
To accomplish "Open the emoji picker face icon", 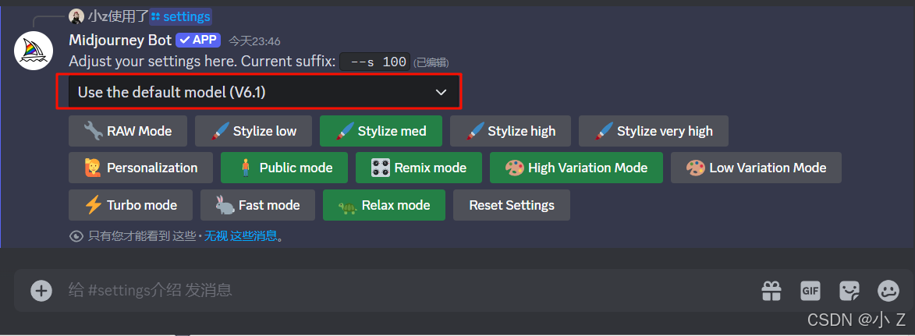I will tap(888, 291).
